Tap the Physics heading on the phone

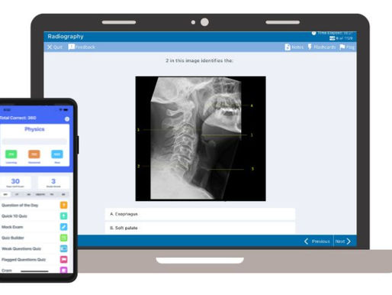[x=34, y=129]
